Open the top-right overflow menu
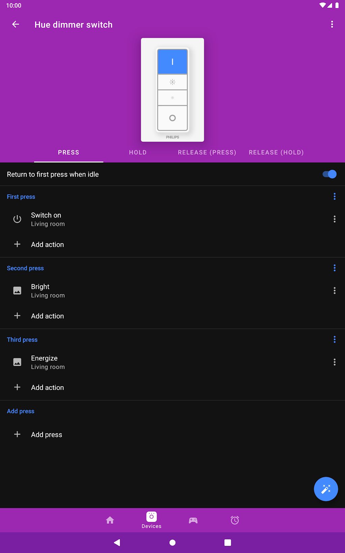The height and width of the screenshot is (553, 345). tap(332, 24)
